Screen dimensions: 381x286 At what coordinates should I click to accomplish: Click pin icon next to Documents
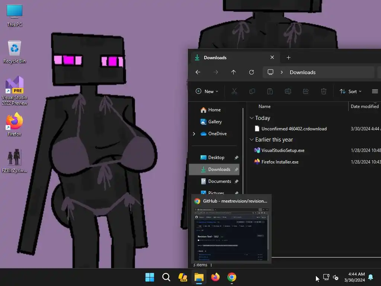pyautogui.click(x=236, y=181)
